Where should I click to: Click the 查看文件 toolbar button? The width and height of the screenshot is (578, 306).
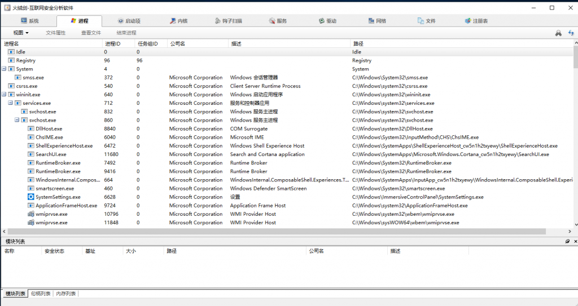tap(91, 33)
